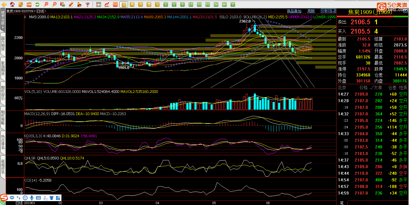Screen dimensions: 409x205
Task: Switch to 1-minute period
Action: pos(166,4)
